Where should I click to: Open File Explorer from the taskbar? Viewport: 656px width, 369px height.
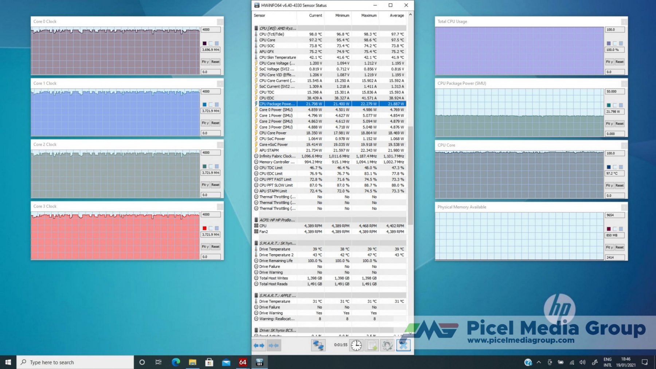(192, 362)
